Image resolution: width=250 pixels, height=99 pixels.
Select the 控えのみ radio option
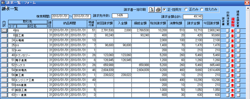[202, 10]
